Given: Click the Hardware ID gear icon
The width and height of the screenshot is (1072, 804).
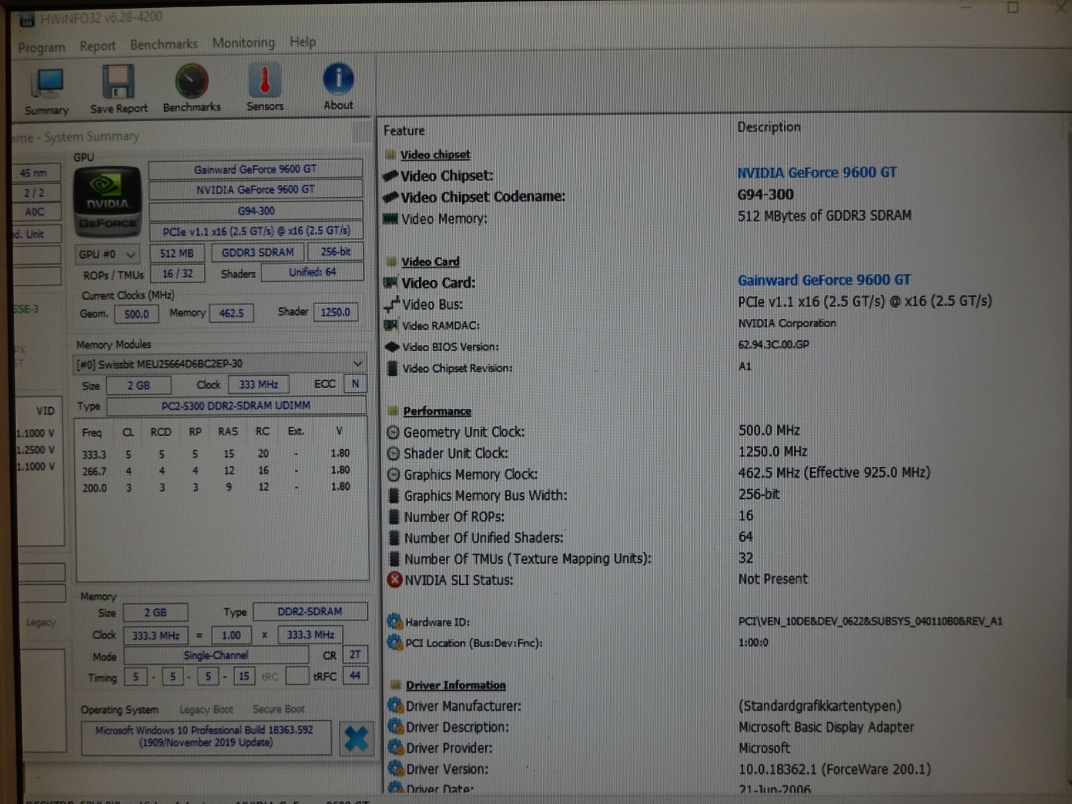Looking at the screenshot, I should 395,622.
